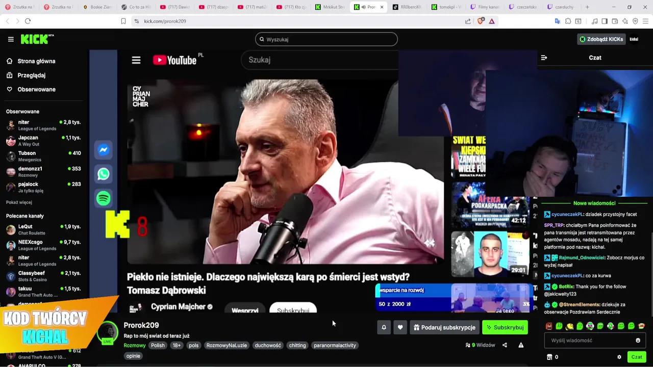Open demonzz1 channel in sidebar
The width and height of the screenshot is (653, 367).
[43, 172]
